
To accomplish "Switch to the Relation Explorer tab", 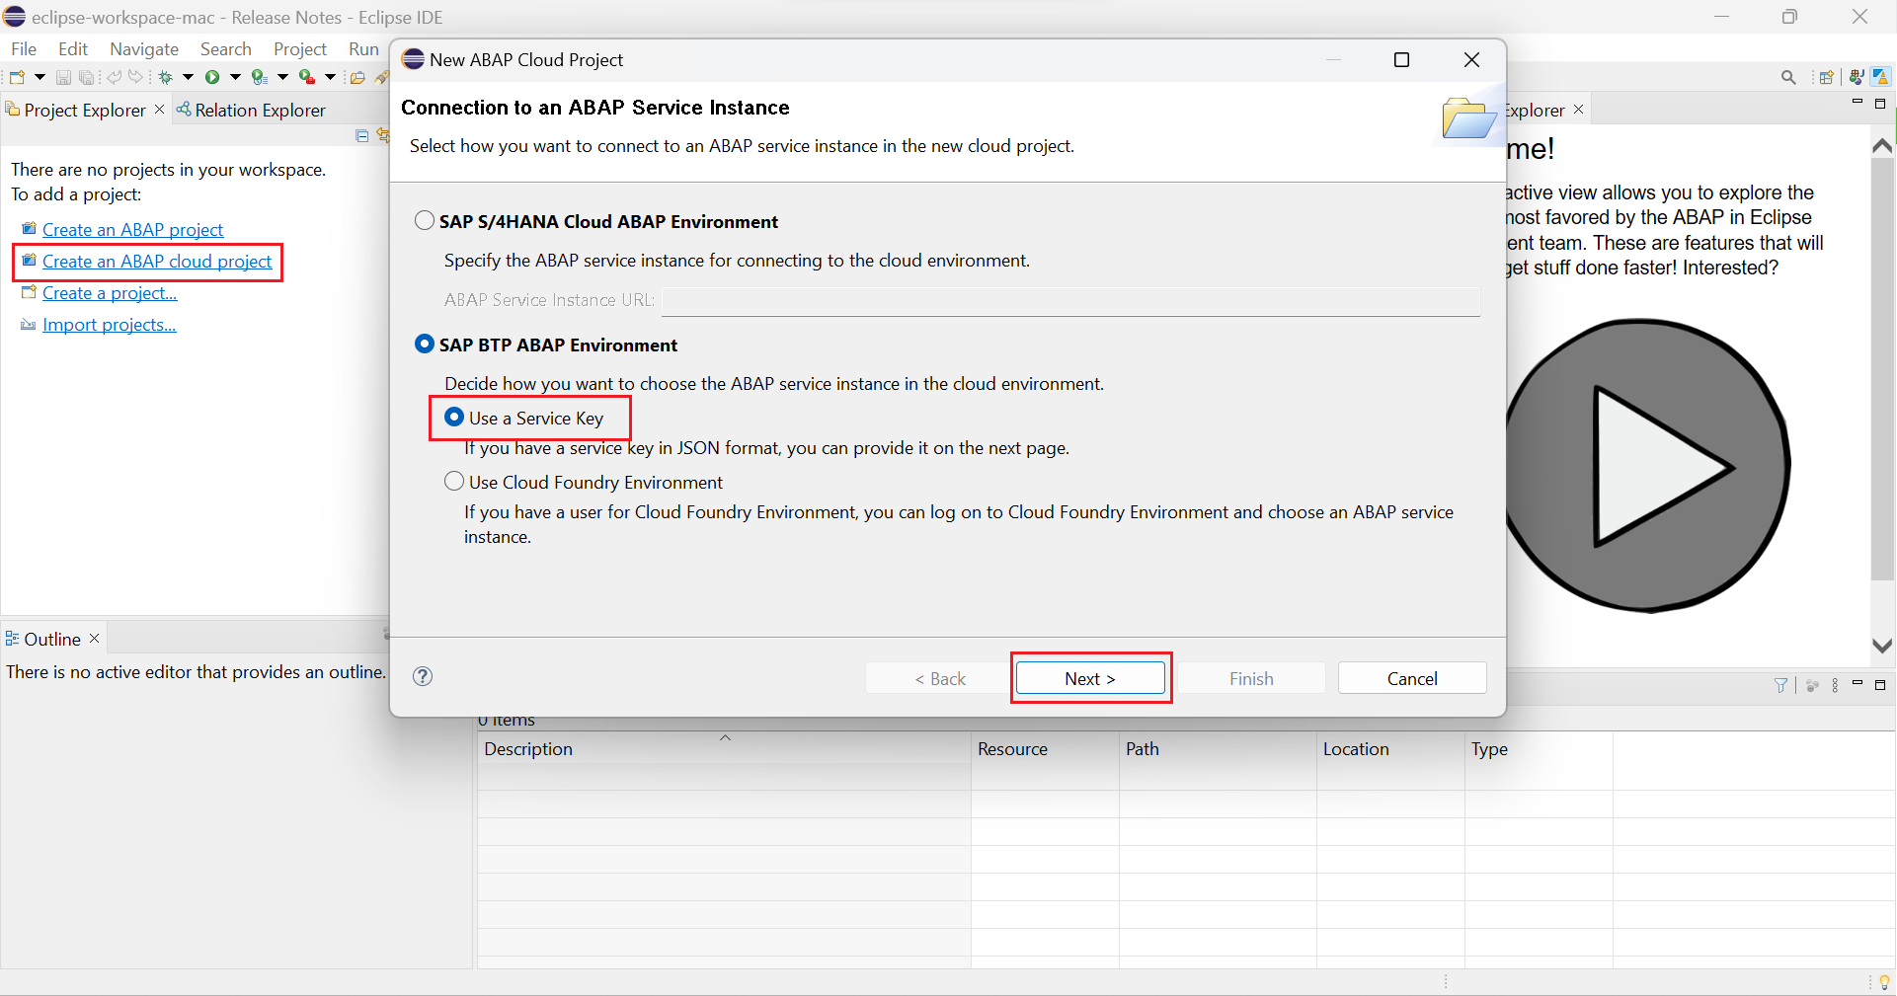I will coord(251,110).
